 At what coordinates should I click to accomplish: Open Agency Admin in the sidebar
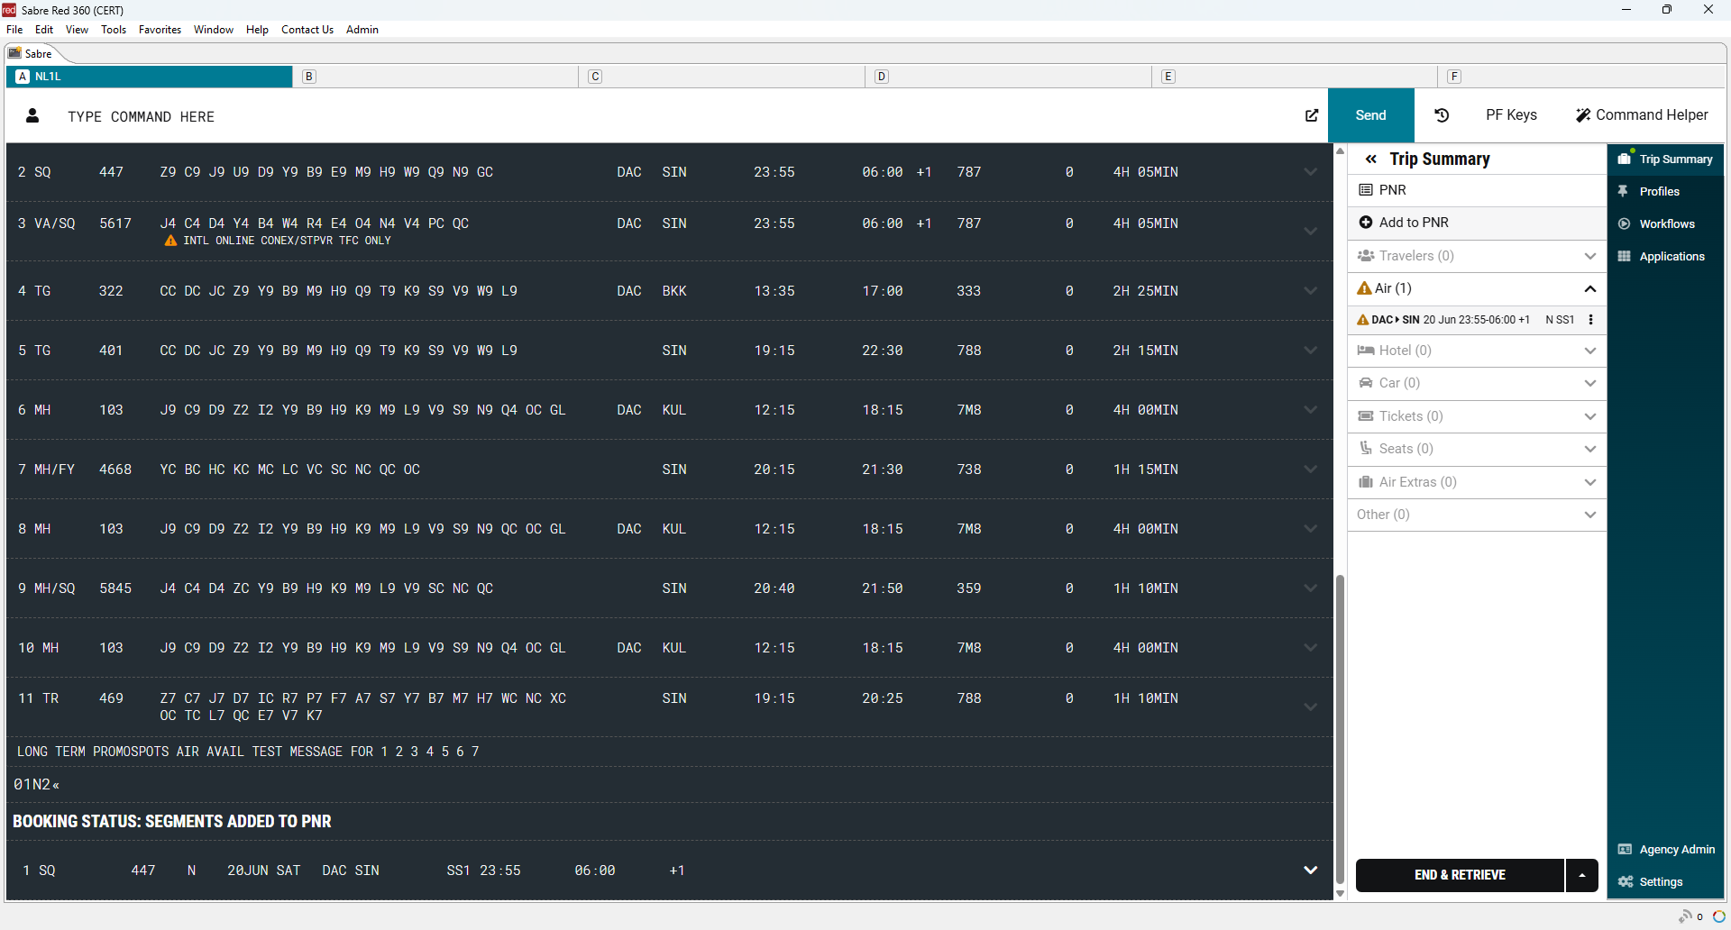tap(1676, 850)
